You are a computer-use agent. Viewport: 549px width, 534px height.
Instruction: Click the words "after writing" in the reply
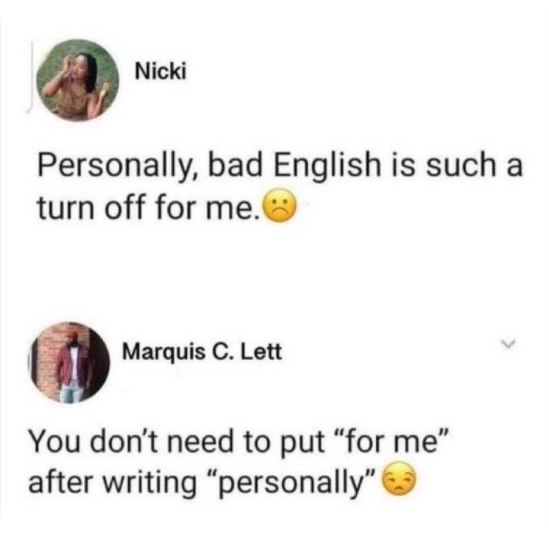[112, 482]
